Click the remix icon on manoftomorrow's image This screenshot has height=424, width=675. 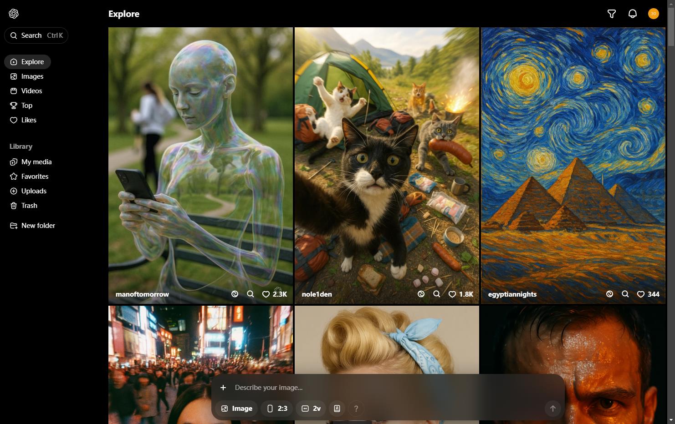click(x=235, y=294)
